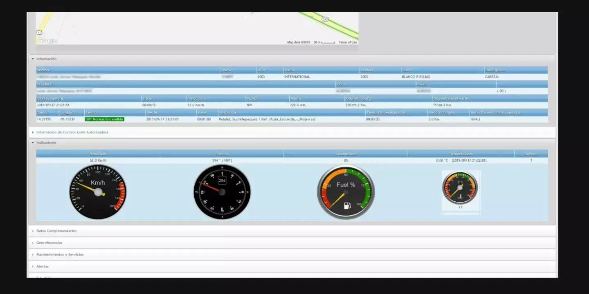Screen dimensions: 589x294
Task: Click the route 11 shield on map
Action: click(39, 32)
